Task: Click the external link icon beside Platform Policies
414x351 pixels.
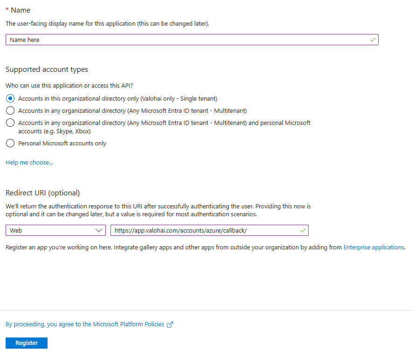Action: click(x=170, y=324)
